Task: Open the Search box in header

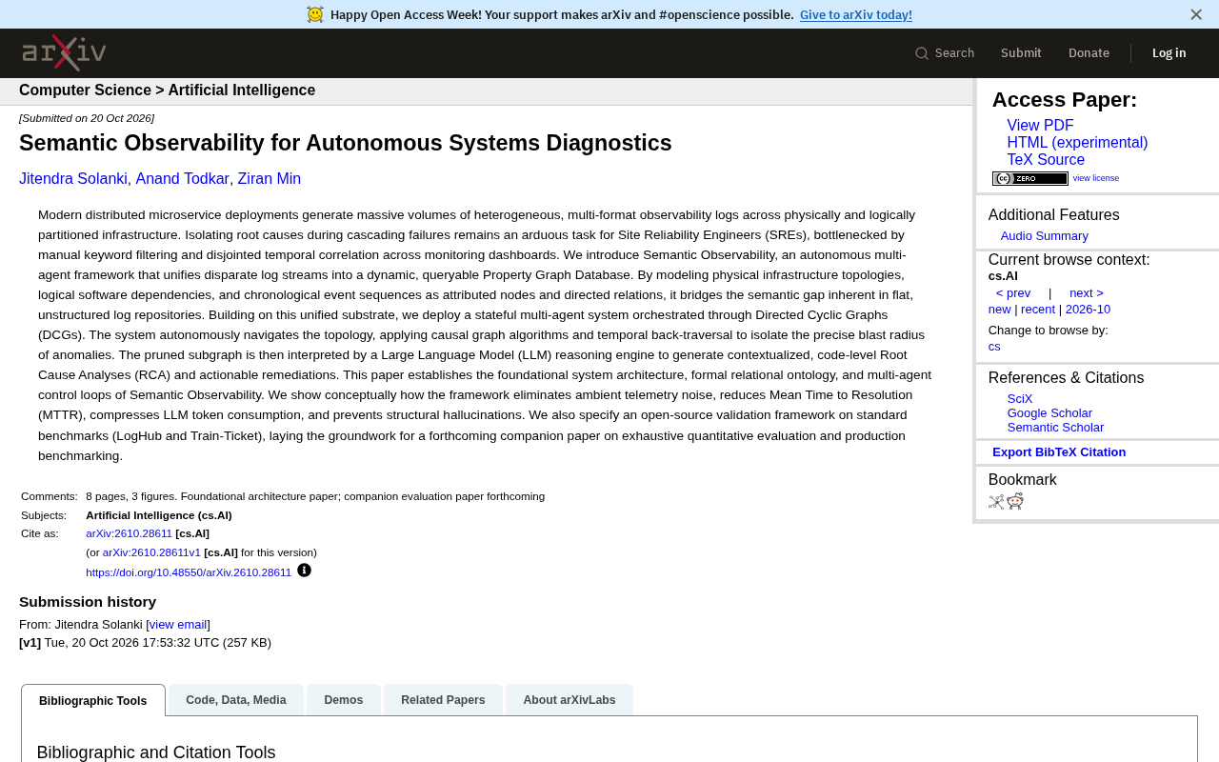Action: click(x=945, y=53)
